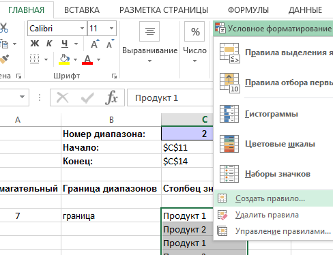Choose Управление правилами menu item

(x=274, y=231)
